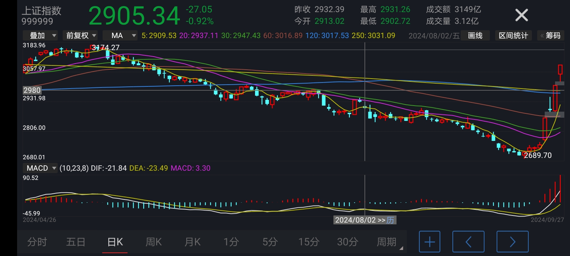Close the chart with the X icon
570x256 pixels.
[522, 15]
